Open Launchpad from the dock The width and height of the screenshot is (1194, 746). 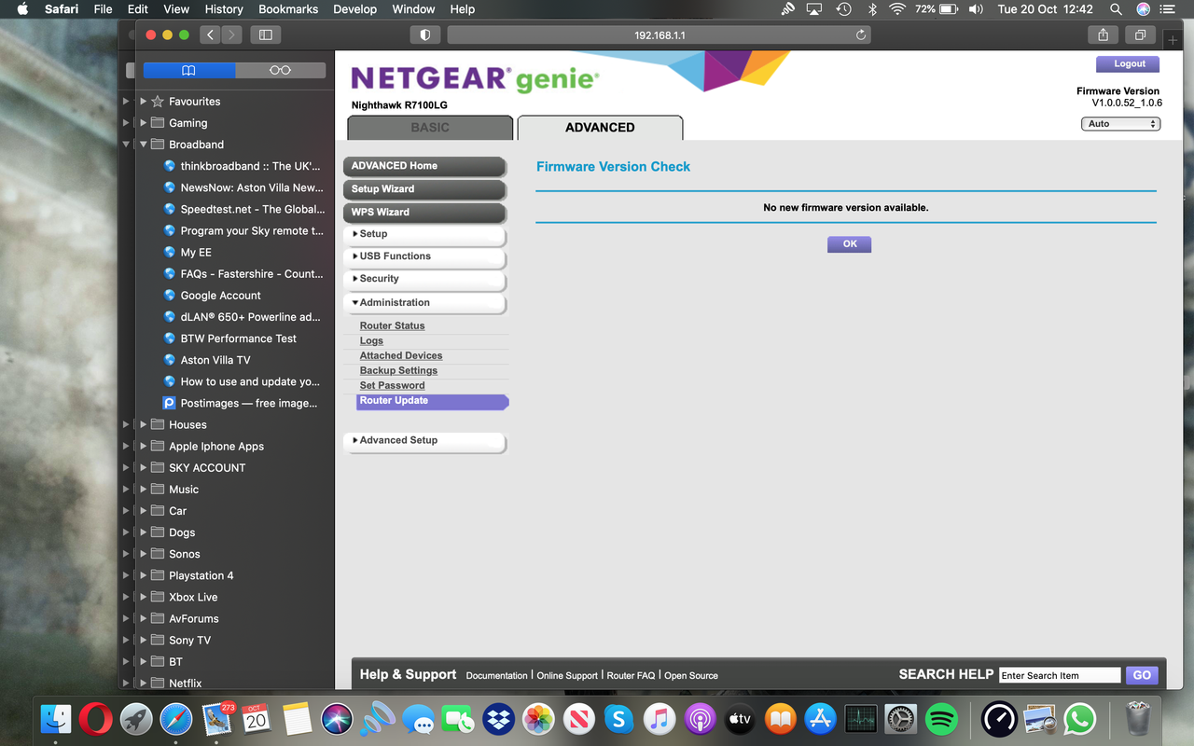(136, 719)
